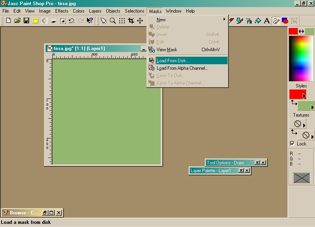The image size is (315, 227).
Task: Minimize the tirsa.jpg image window
Action: coord(143,48)
